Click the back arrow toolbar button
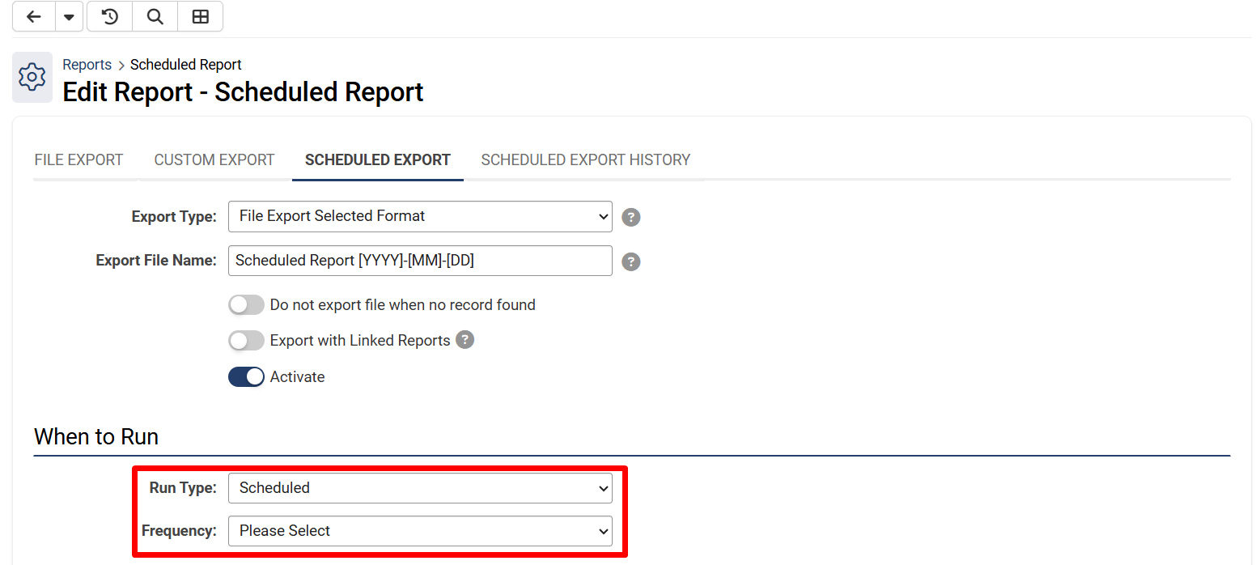The width and height of the screenshot is (1260, 565). point(34,17)
